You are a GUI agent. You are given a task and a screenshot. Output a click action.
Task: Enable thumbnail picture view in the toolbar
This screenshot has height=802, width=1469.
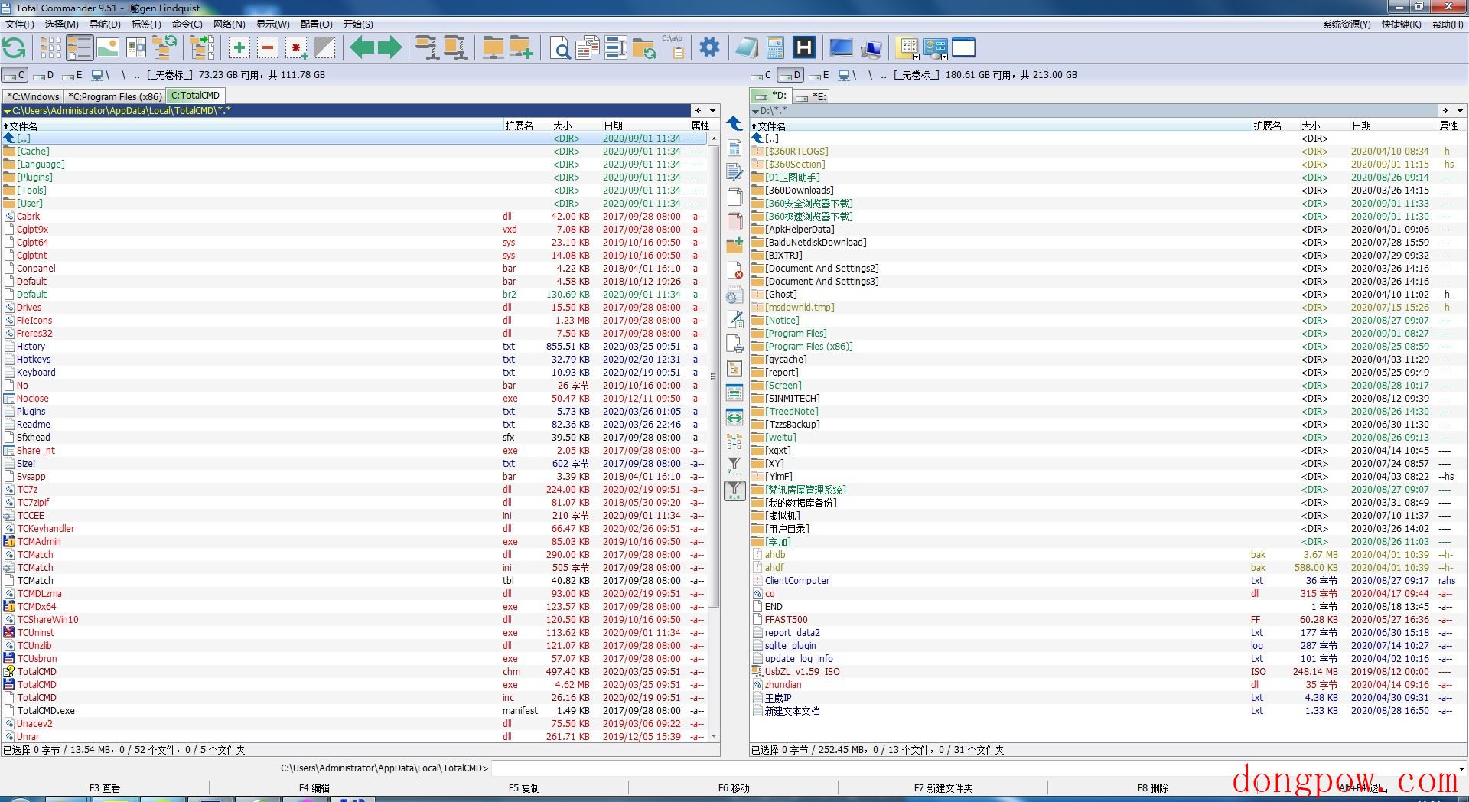[x=108, y=48]
